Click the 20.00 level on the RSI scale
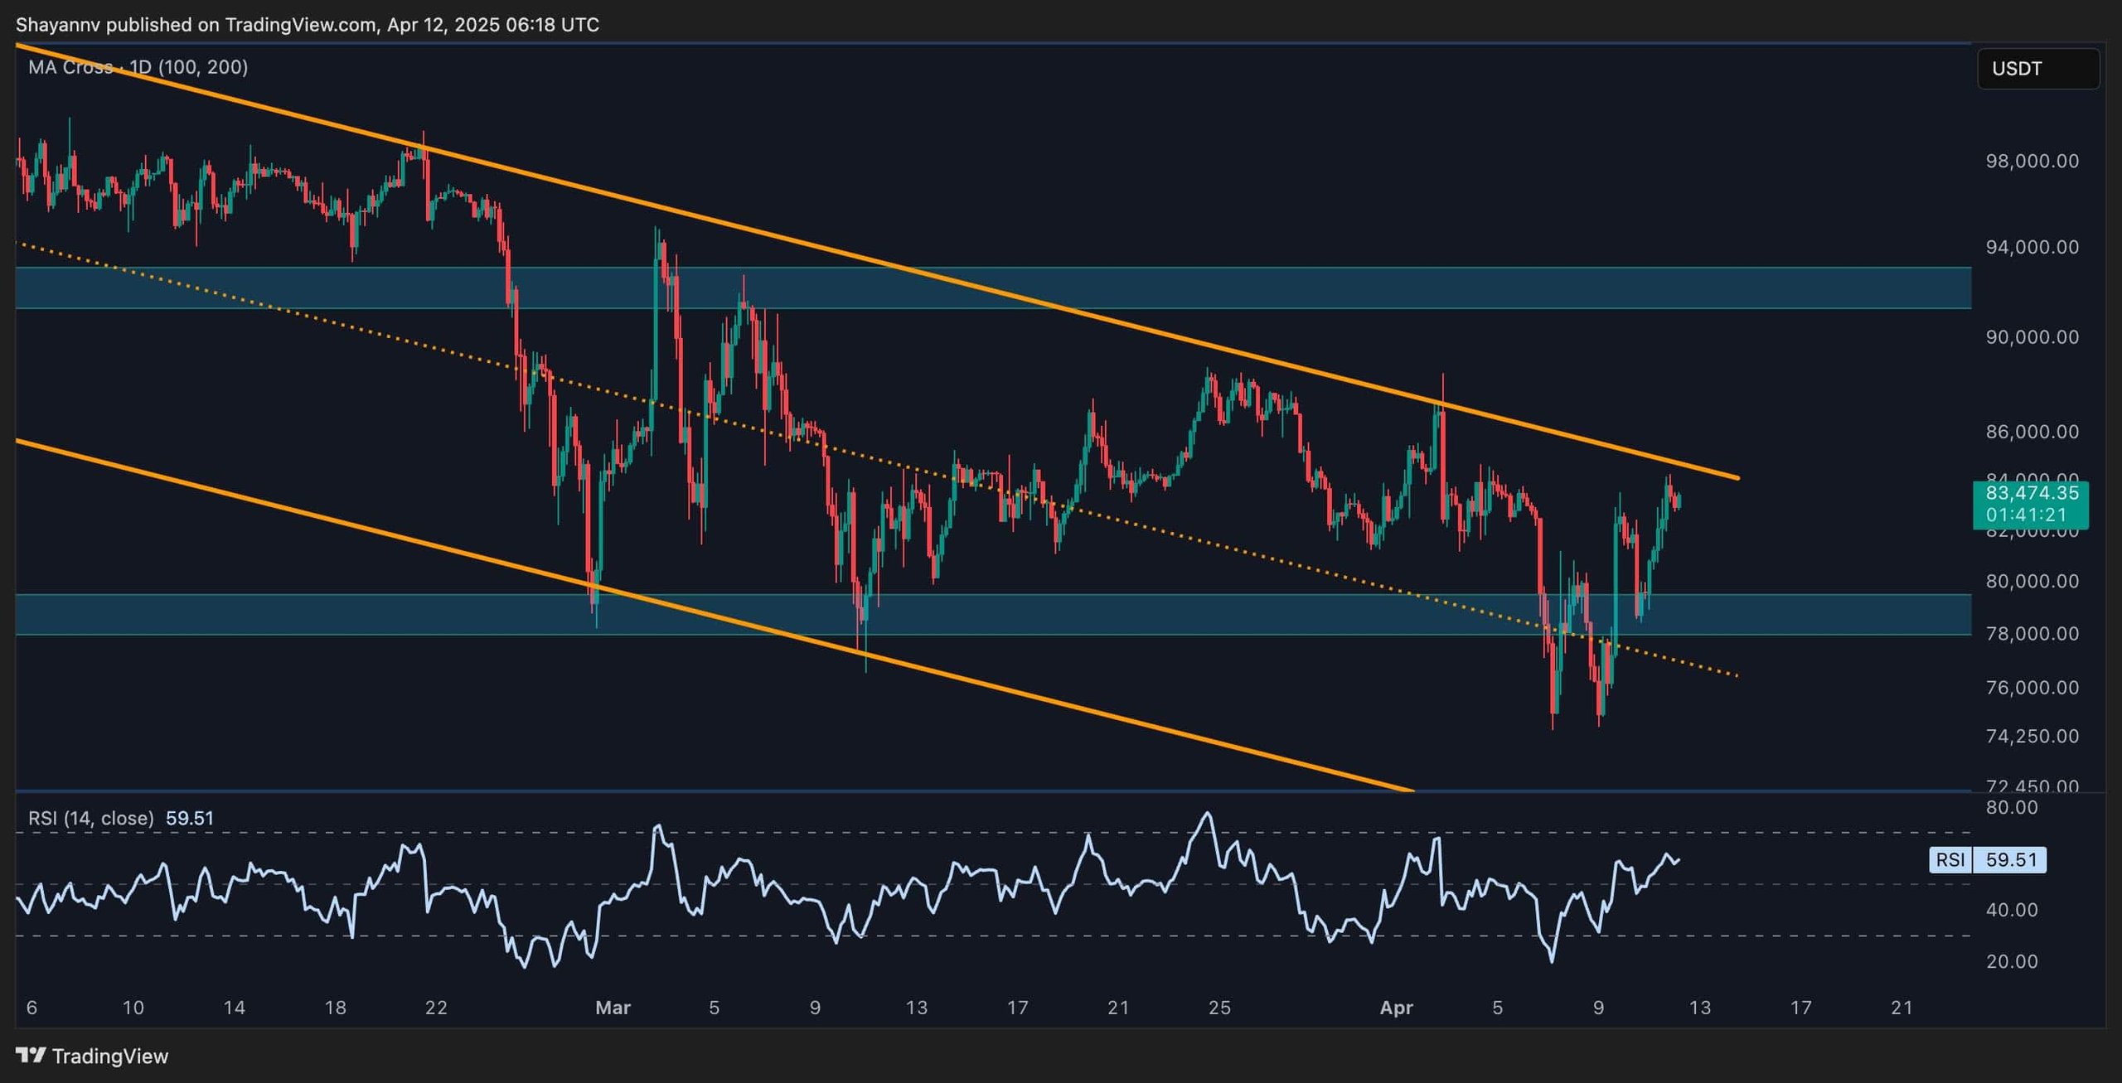Screen dimensions: 2122x1083 coord(2012,962)
